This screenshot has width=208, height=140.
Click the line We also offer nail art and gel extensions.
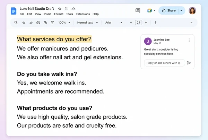[x=70, y=58]
